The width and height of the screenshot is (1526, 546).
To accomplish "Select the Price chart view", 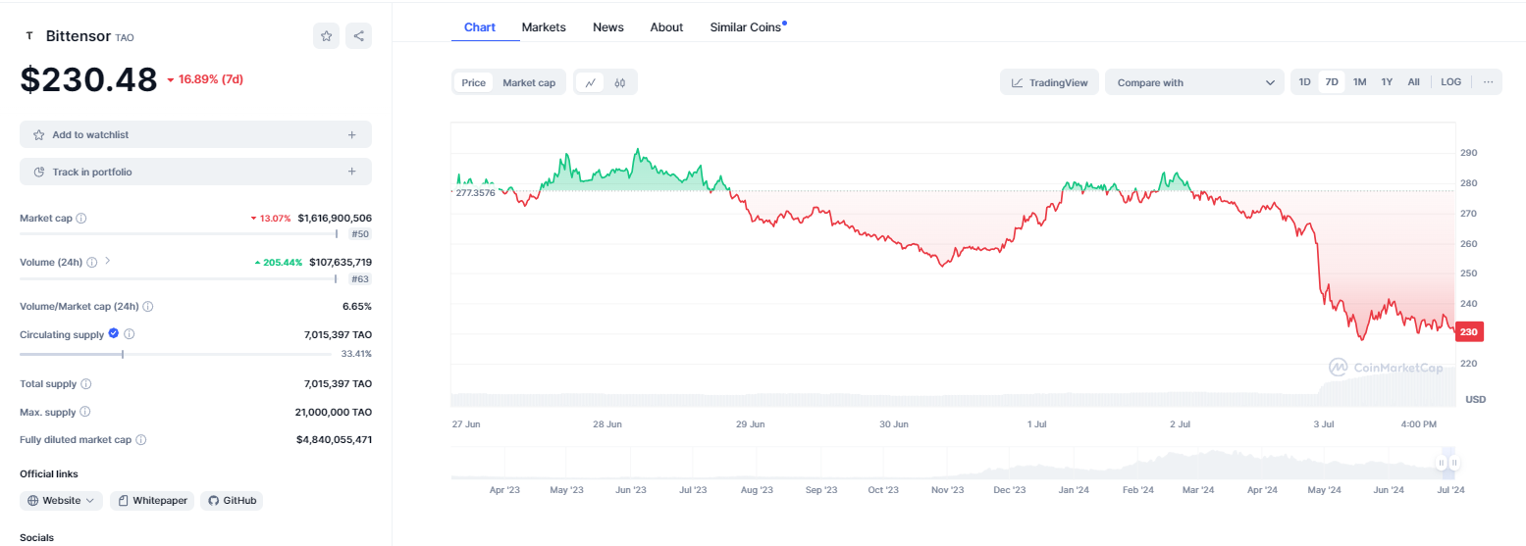I will click(x=474, y=83).
